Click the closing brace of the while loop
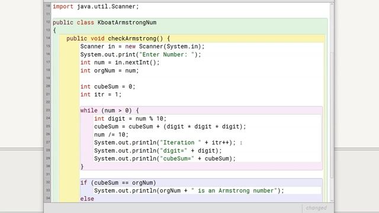Viewport: 379px width, 213px height. (x=82, y=166)
